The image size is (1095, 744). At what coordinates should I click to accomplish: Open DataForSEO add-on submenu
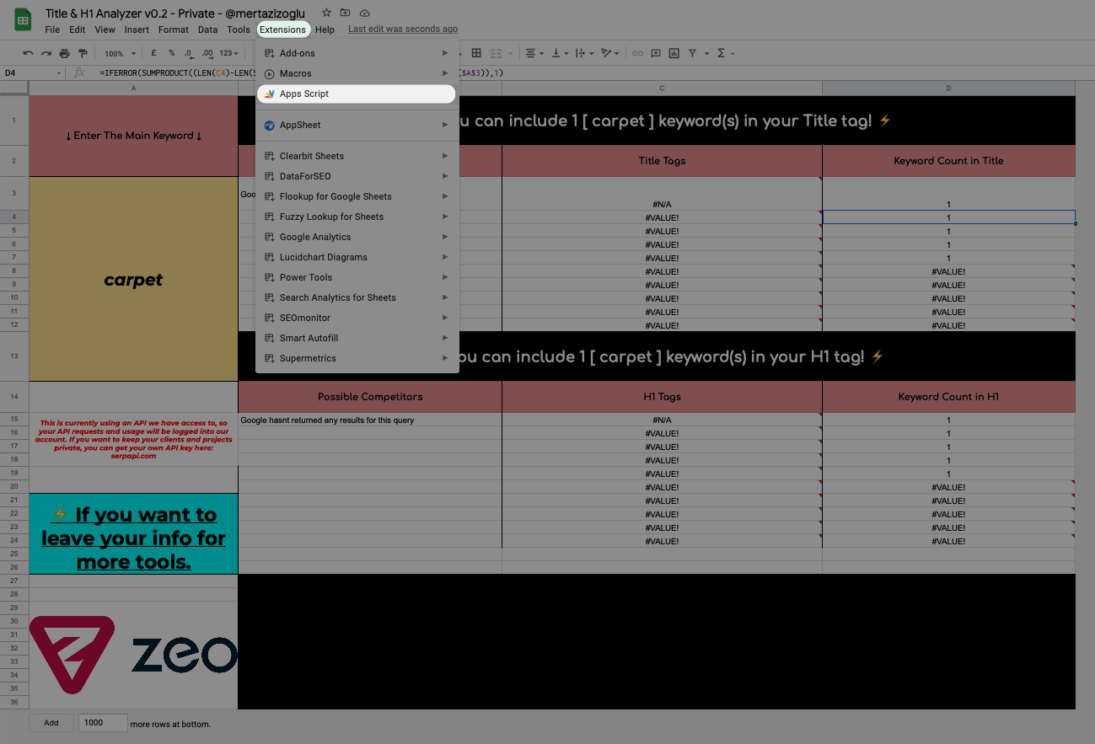pos(357,176)
